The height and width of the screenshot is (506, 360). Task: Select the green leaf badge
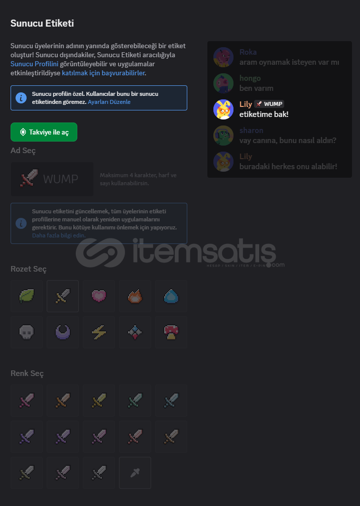click(27, 296)
